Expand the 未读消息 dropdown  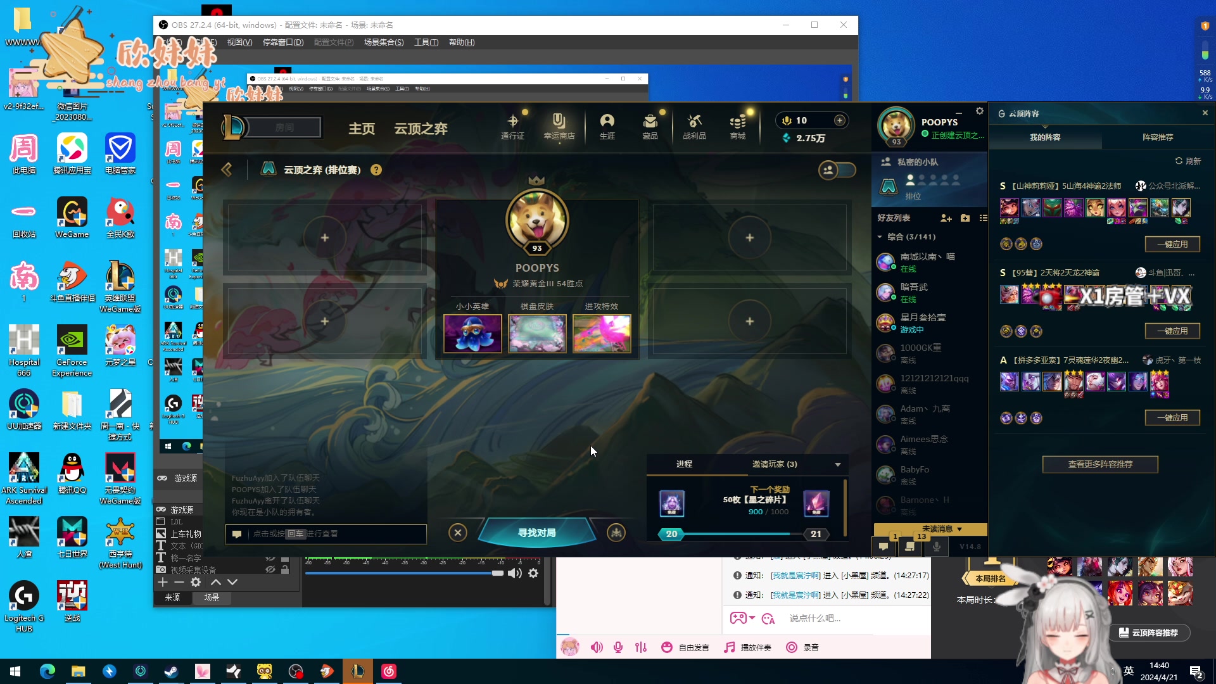[x=942, y=529]
